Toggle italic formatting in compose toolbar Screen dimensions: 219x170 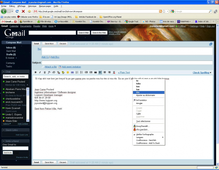40,72
